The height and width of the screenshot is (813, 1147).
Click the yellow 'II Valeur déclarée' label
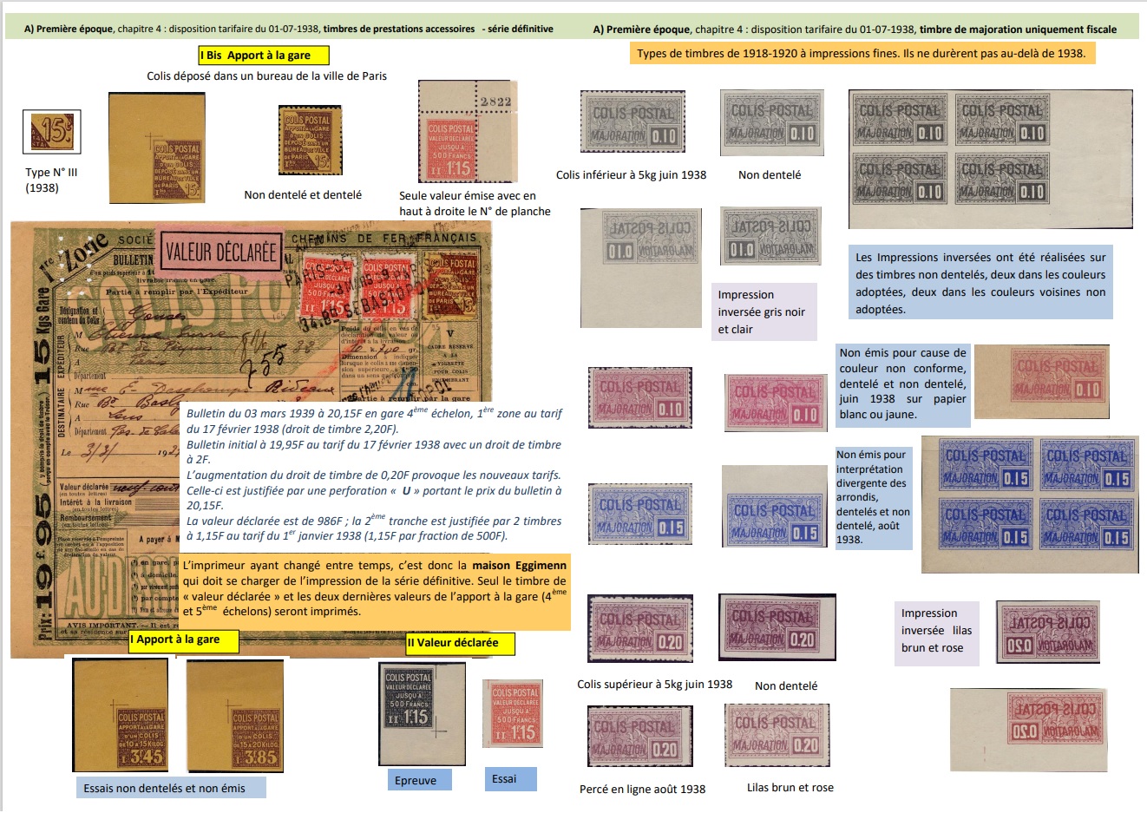pos(460,643)
